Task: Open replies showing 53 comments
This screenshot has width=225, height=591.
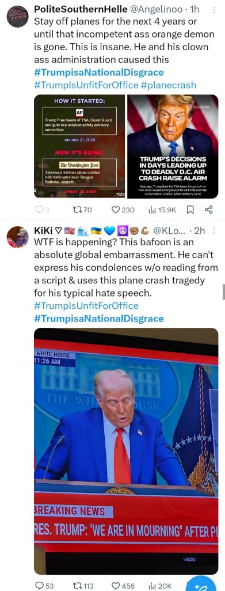Action: click(44, 586)
